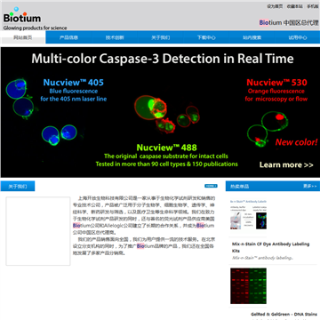Open the 网站首页 home tab
Screen dimensions: 320x320
23,37
